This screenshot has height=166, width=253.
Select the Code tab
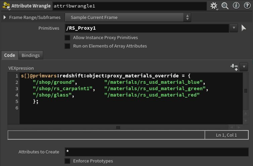(x=10, y=55)
